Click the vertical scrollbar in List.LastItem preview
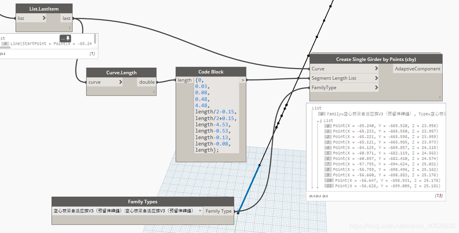Viewport: 459px width, 233px height. [x=95, y=39]
